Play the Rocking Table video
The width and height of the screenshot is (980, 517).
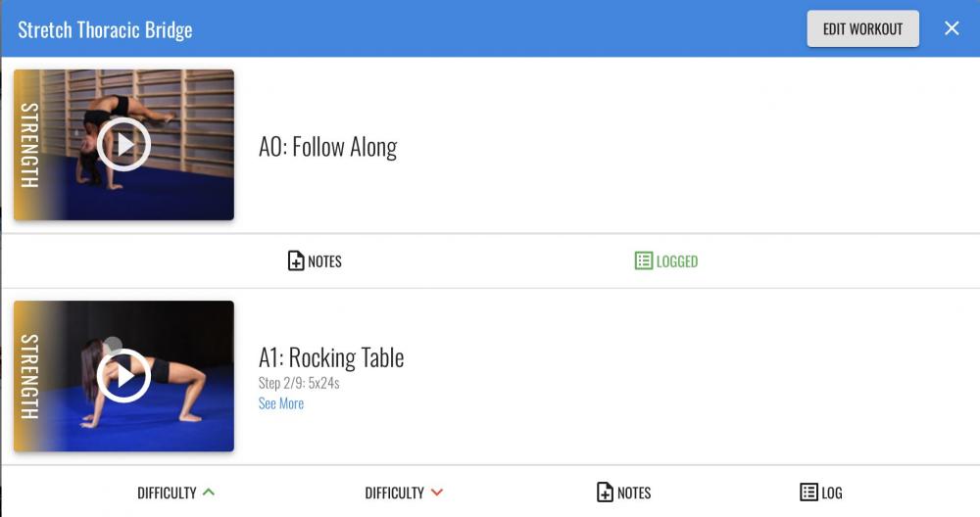pyautogui.click(x=123, y=376)
